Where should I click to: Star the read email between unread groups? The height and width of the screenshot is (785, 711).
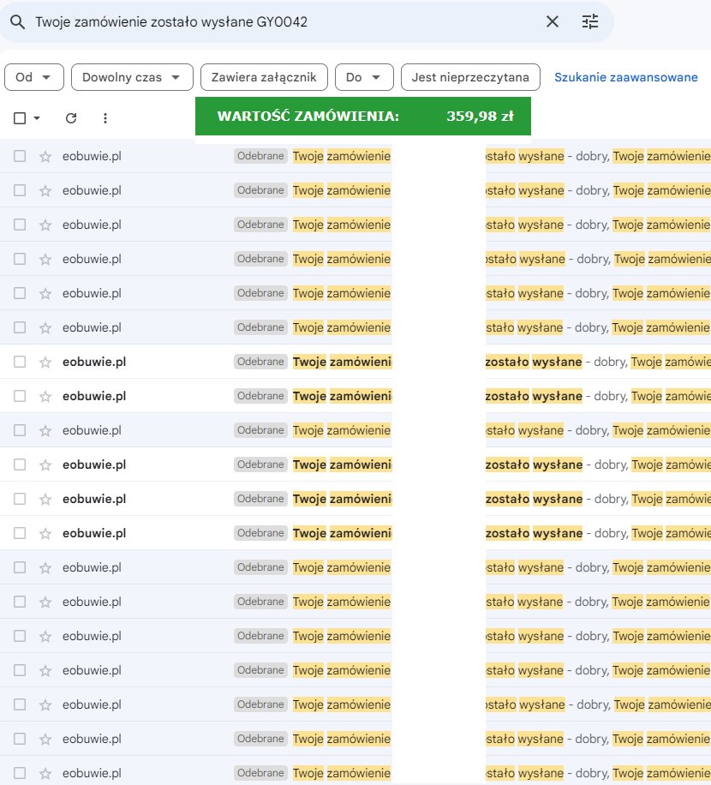pyautogui.click(x=45, y=430)
